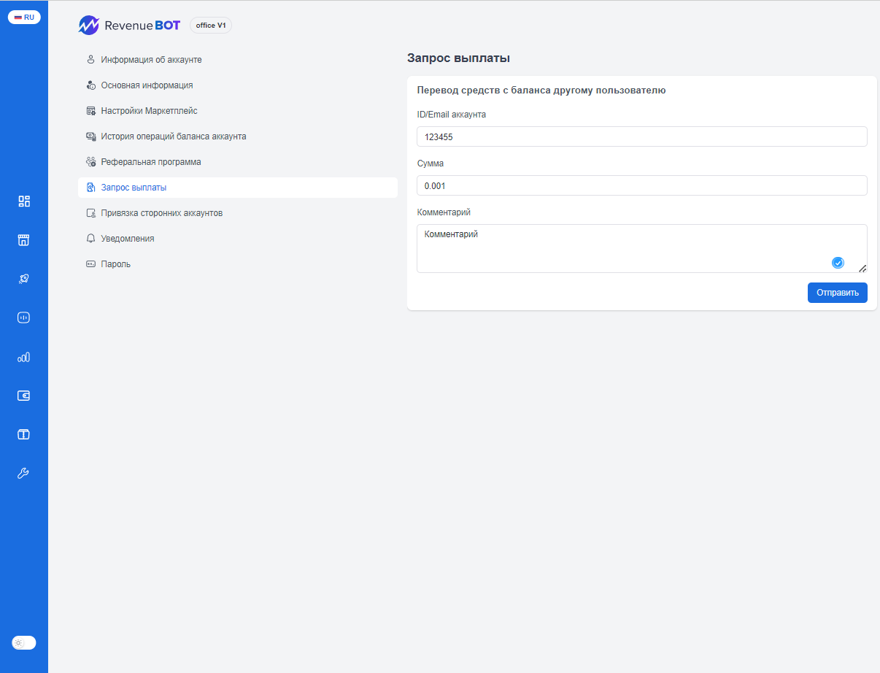Go to Основная информация section
The height and width of the screenshot is (673, 880).
[x=238, y=85]
